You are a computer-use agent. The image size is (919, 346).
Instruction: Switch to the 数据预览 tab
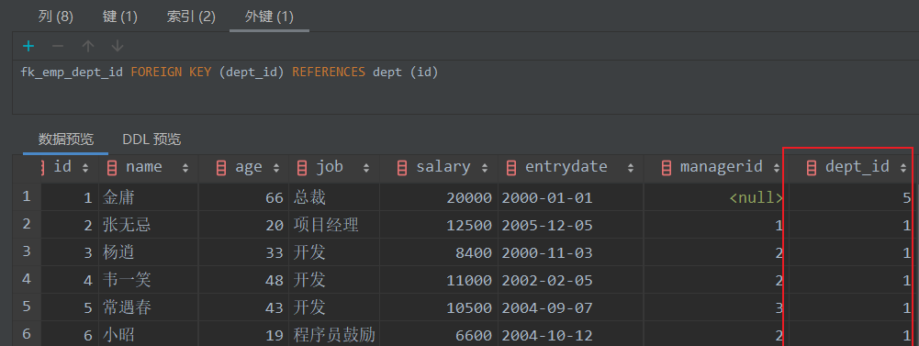(66, 140)
